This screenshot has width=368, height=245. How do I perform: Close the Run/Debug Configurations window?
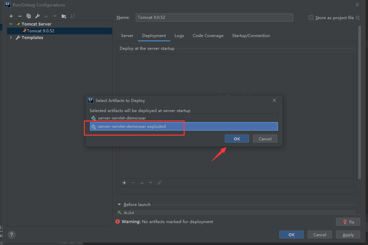pyautogui.click(x=357, y=5)
